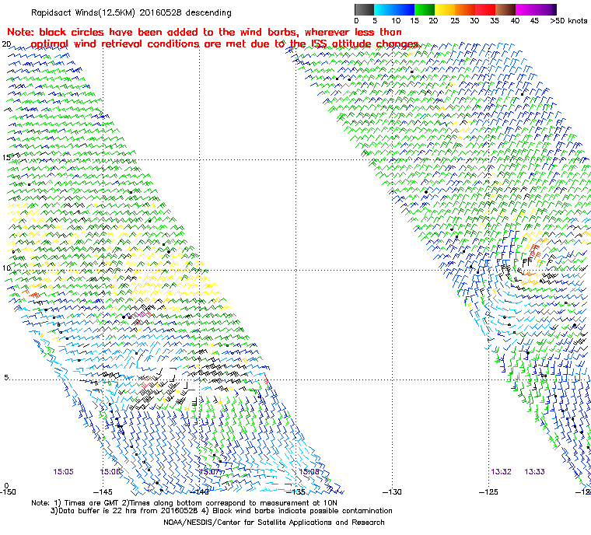Viewport: 591px width, 535px height.
Task: Click the '10' label under the color scale
Action: 396,21
